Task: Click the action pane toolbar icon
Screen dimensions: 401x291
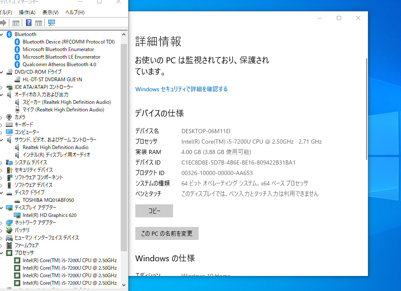Action: (x=39, y=23)
